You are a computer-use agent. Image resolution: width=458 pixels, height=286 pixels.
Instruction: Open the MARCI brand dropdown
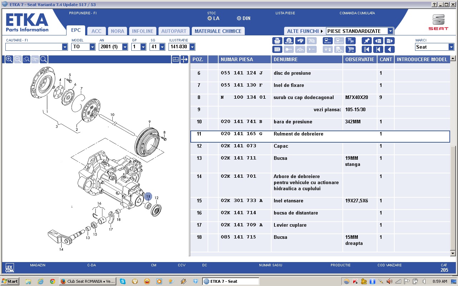click(x=451, y=47)
